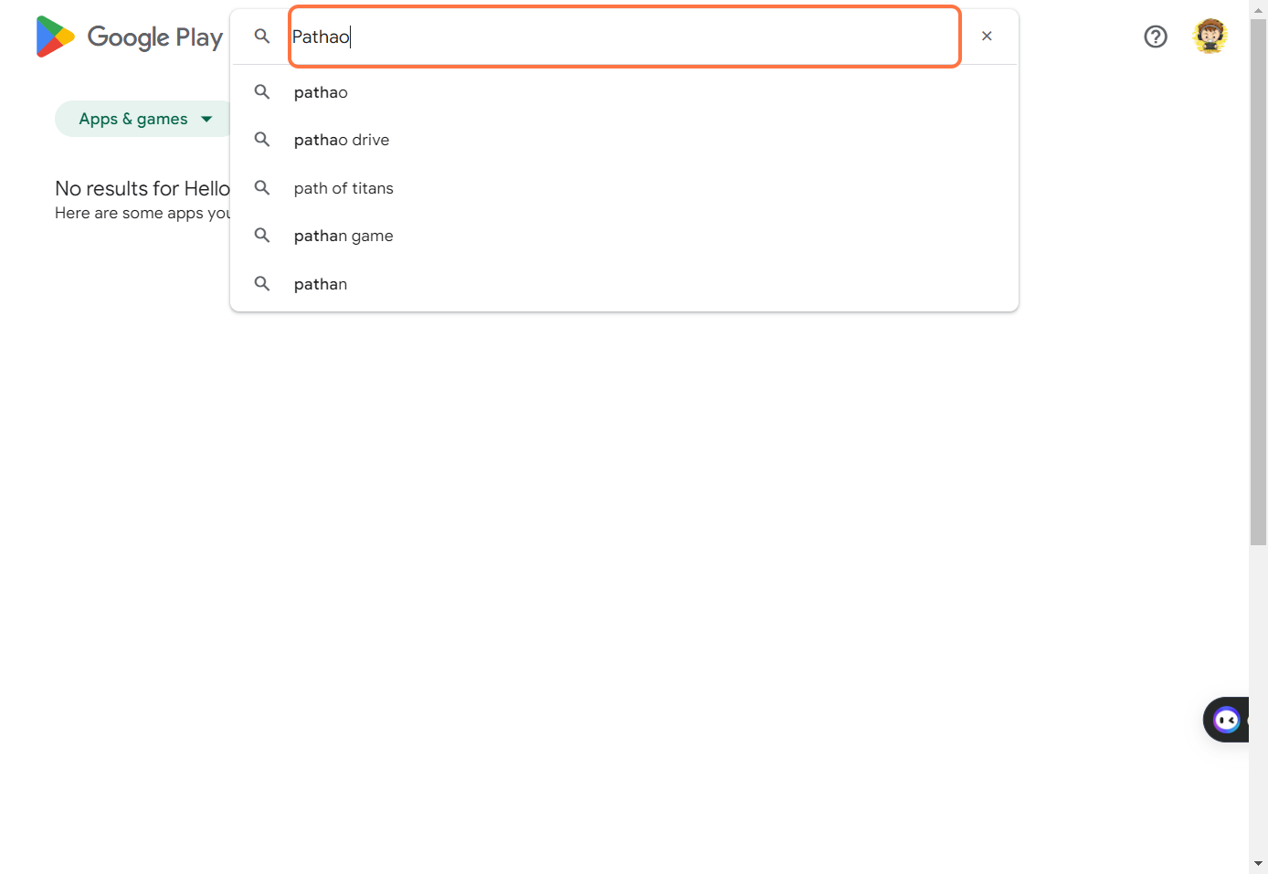
Task: Clear the search text with X
Action: (x=987, y=37)
